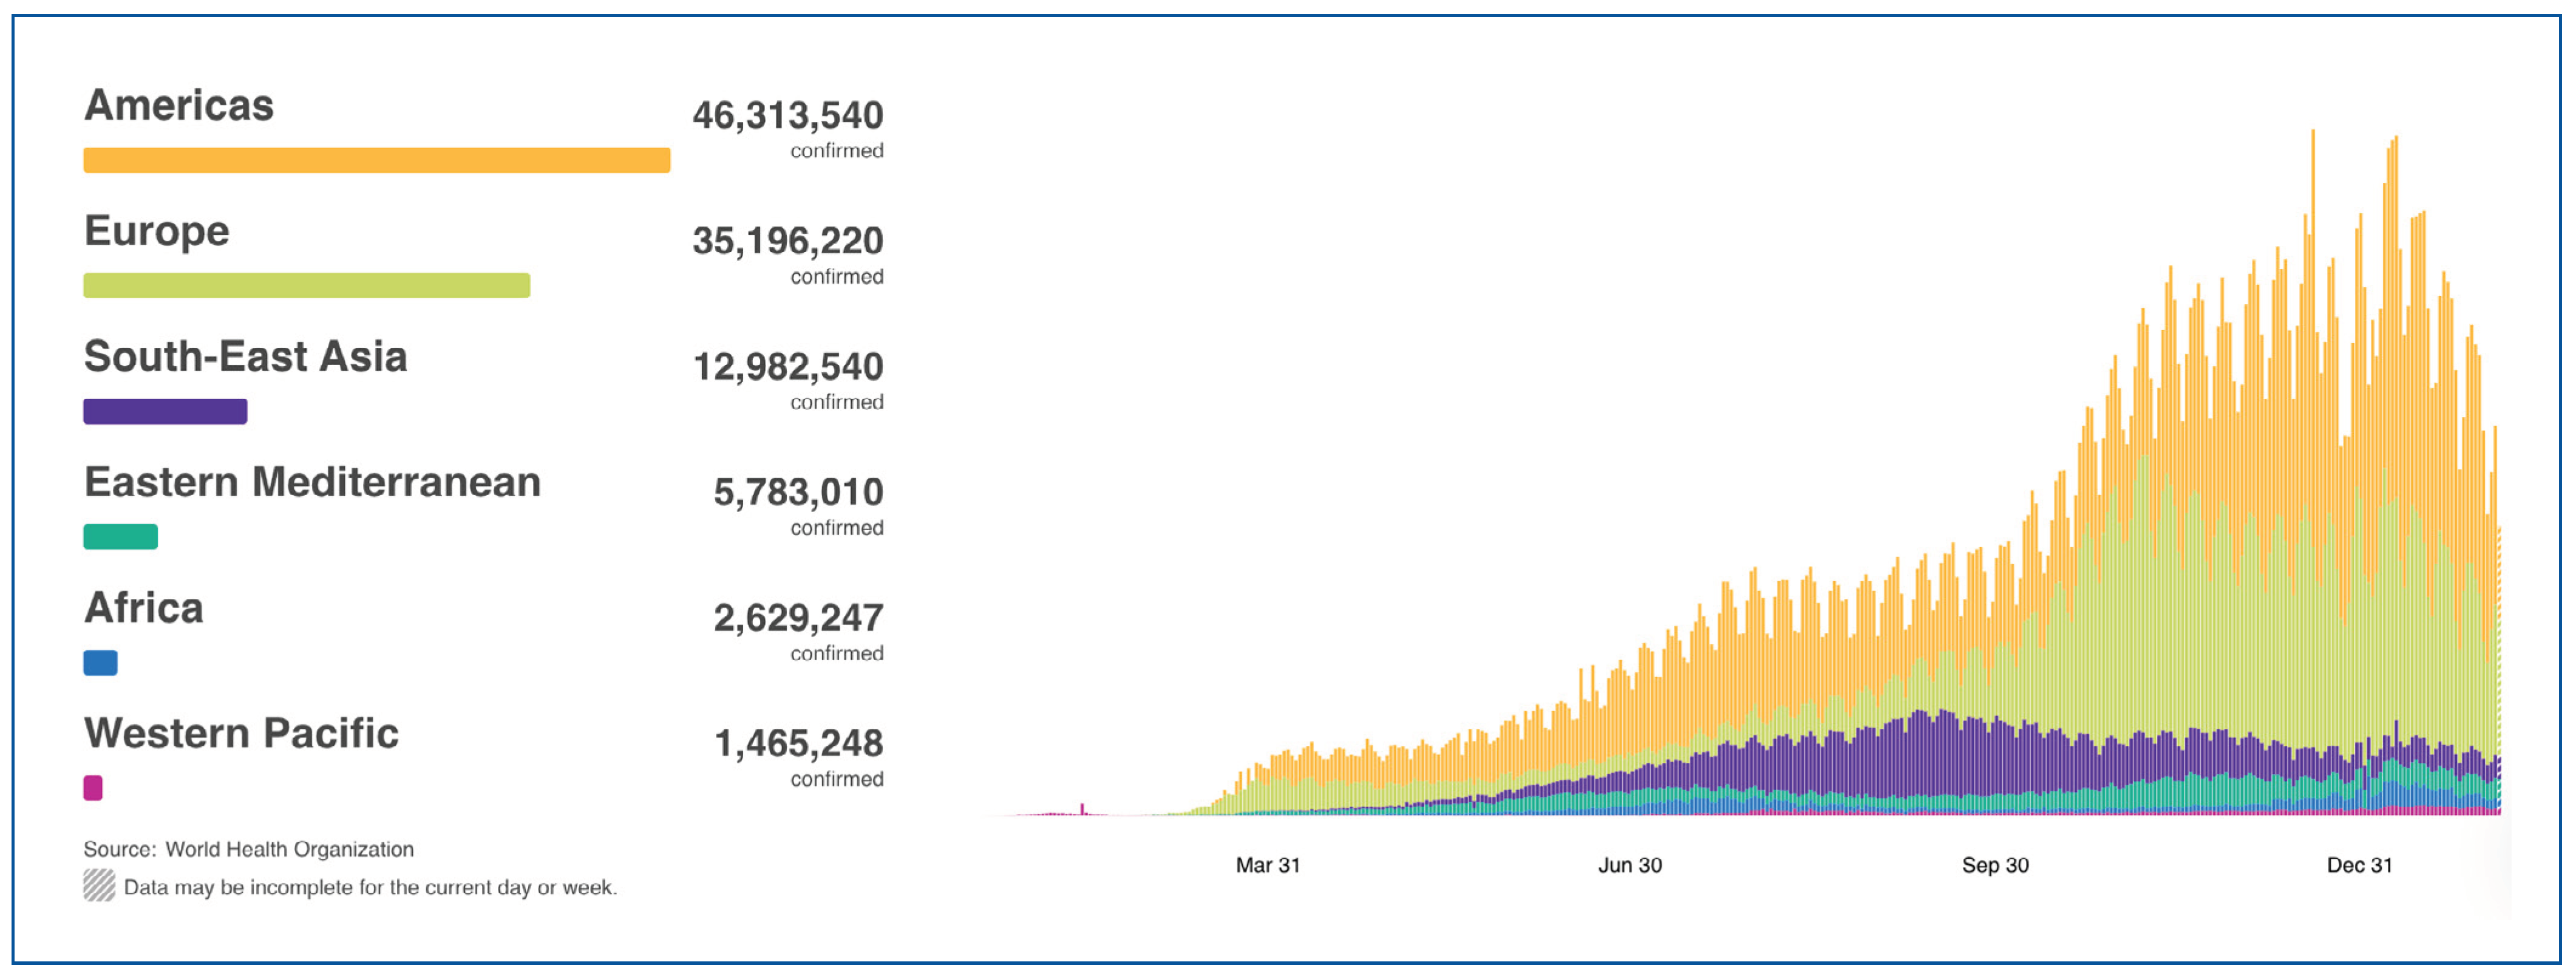Select the Europe region heading
Screen dimensions: 2576x979
pyautogui.click(x=157, y=232)
